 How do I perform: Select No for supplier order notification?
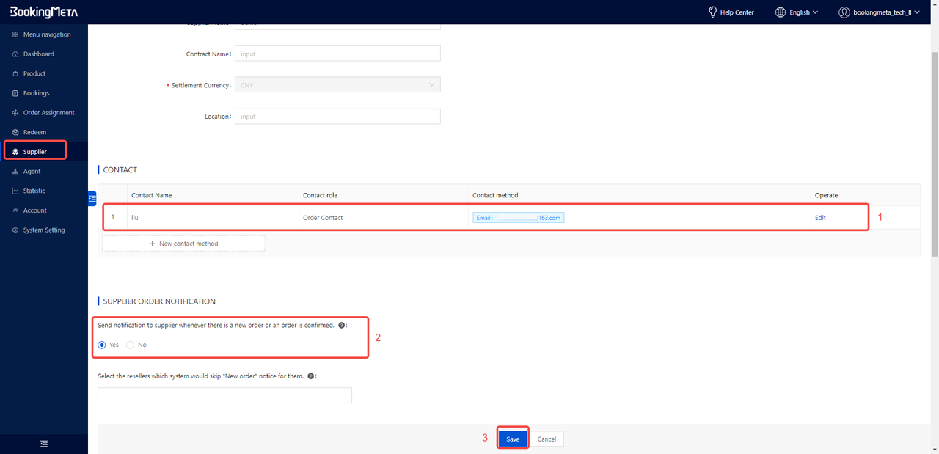point(130,345)
